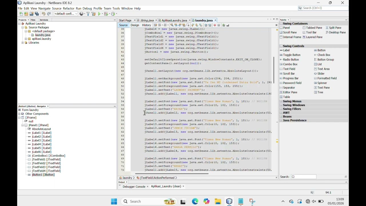Expand the Libraries node in Projects
Screen dimensions: 366x206
(x=23, y=43)
